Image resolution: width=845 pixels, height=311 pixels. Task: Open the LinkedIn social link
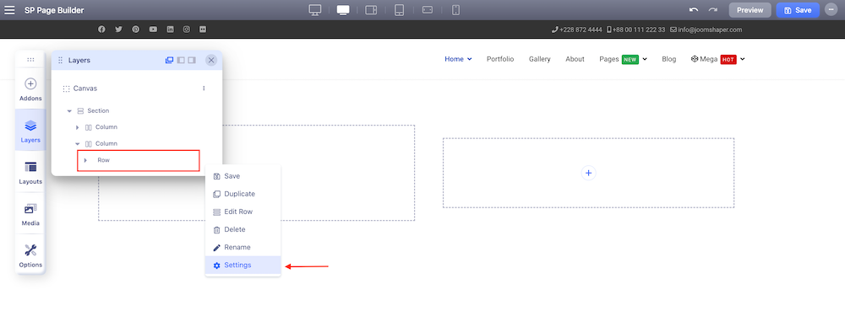tap(171, 29)
